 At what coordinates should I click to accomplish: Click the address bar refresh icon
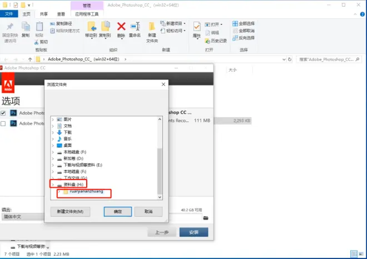(x=290, y=59)
